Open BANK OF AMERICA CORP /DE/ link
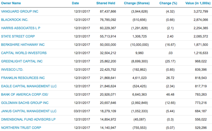The image size is (212, 131). coord(25,95)
